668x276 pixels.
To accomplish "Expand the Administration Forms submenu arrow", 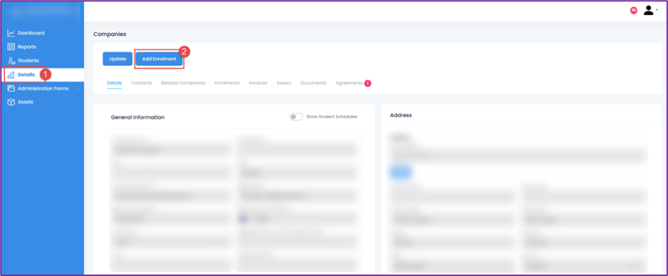I will [78, 88].
